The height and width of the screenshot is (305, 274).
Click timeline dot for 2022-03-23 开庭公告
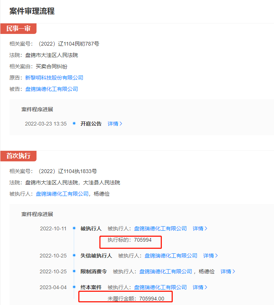click(74, 123)
